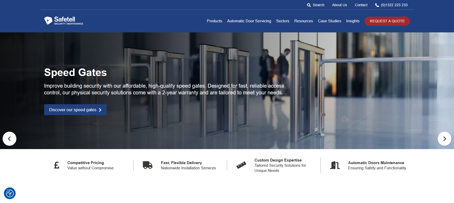
Task: Click Custom Design Expertise title
Action: click(278, 160)
